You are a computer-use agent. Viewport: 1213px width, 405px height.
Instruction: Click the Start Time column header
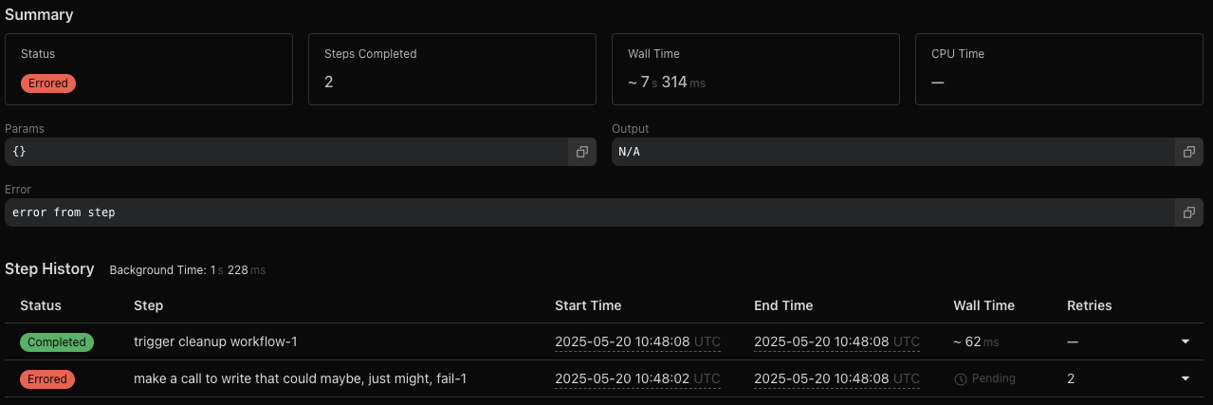click(588, 305)
